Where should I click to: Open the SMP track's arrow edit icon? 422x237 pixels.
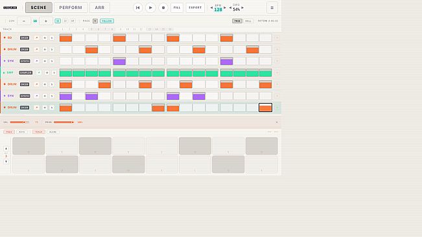(x=39, y=73)
